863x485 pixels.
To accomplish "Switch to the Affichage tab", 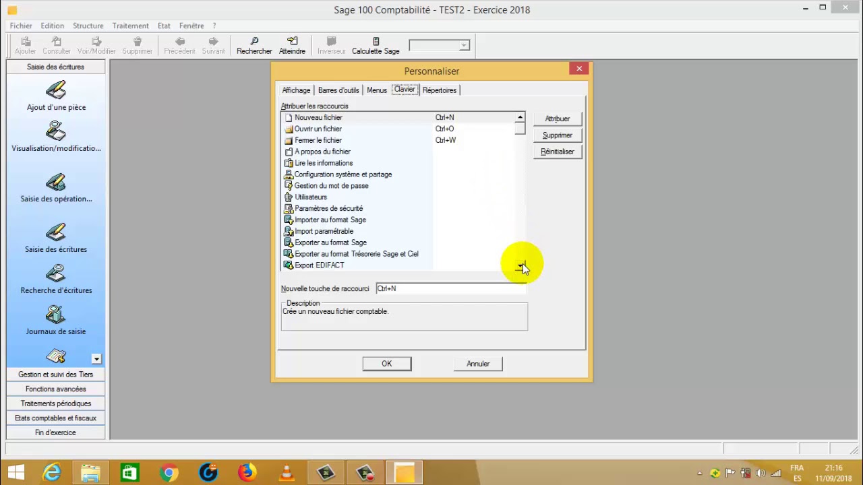I will [x=296, y=90].
